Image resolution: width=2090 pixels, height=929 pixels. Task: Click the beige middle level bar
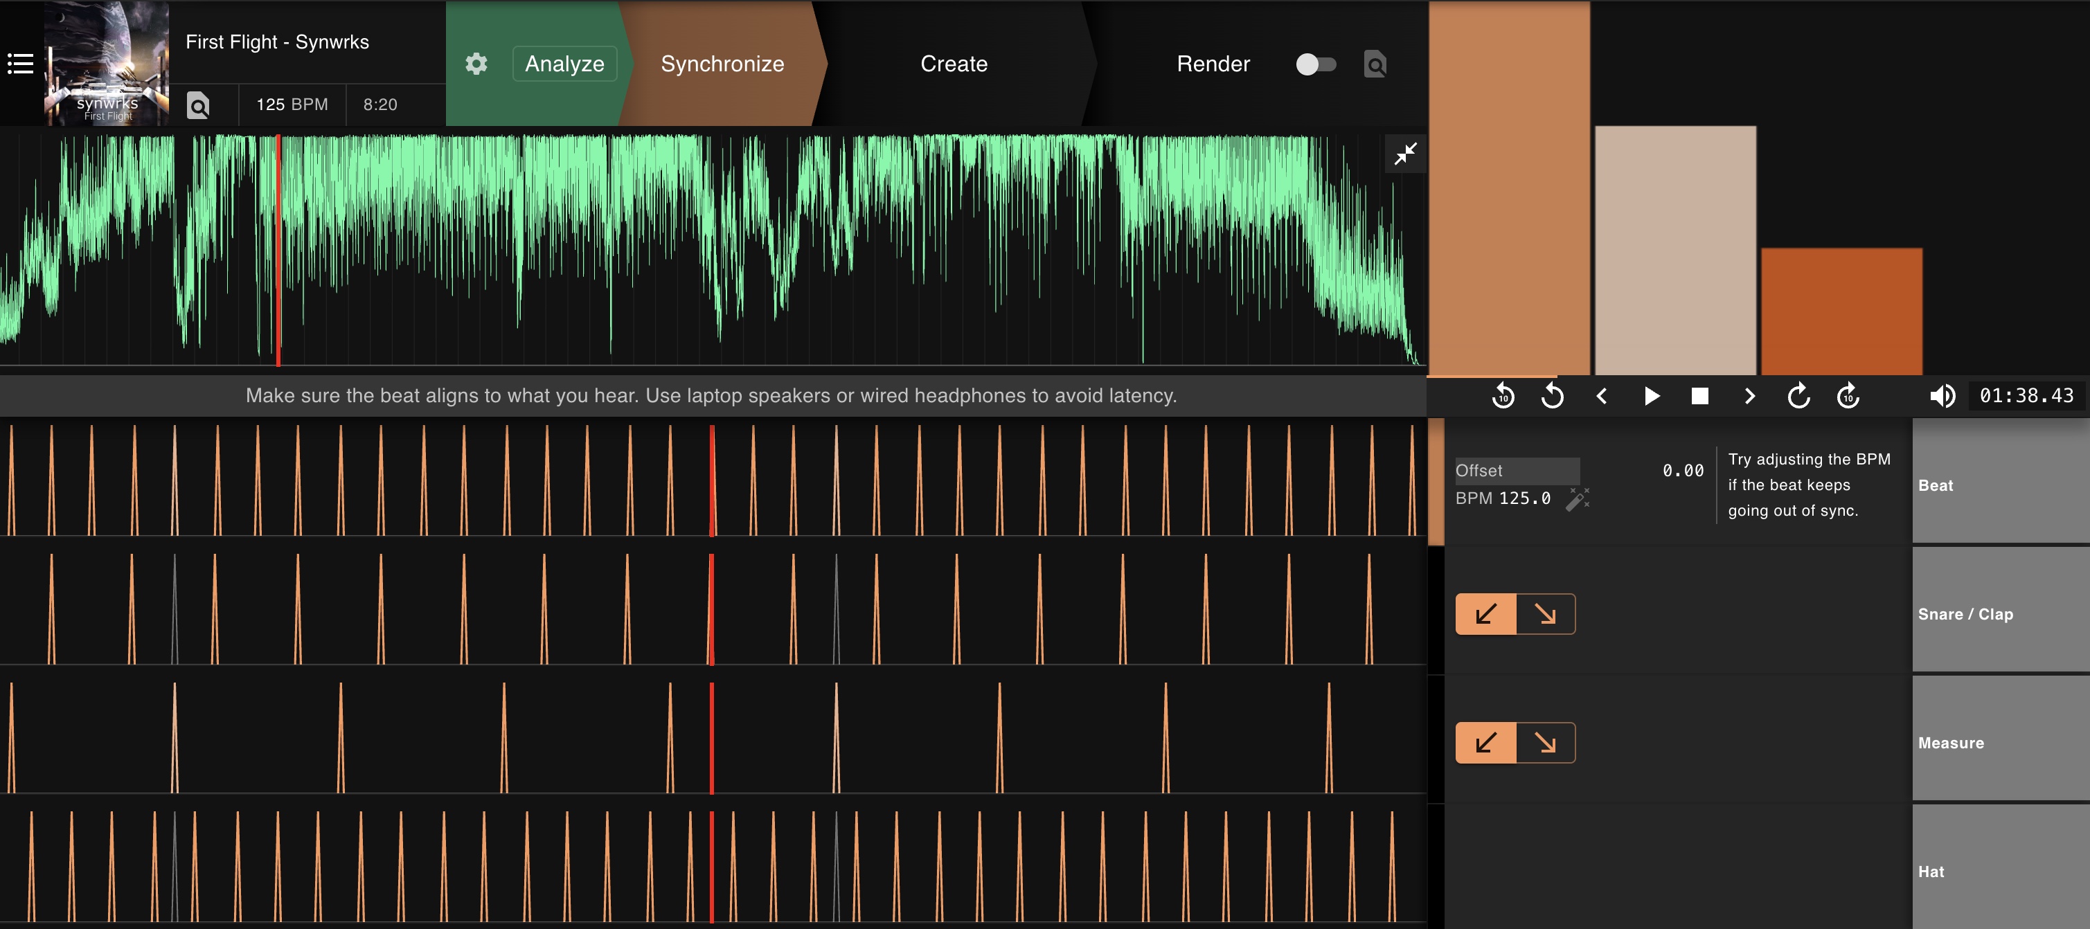[x=1675, y=250]
